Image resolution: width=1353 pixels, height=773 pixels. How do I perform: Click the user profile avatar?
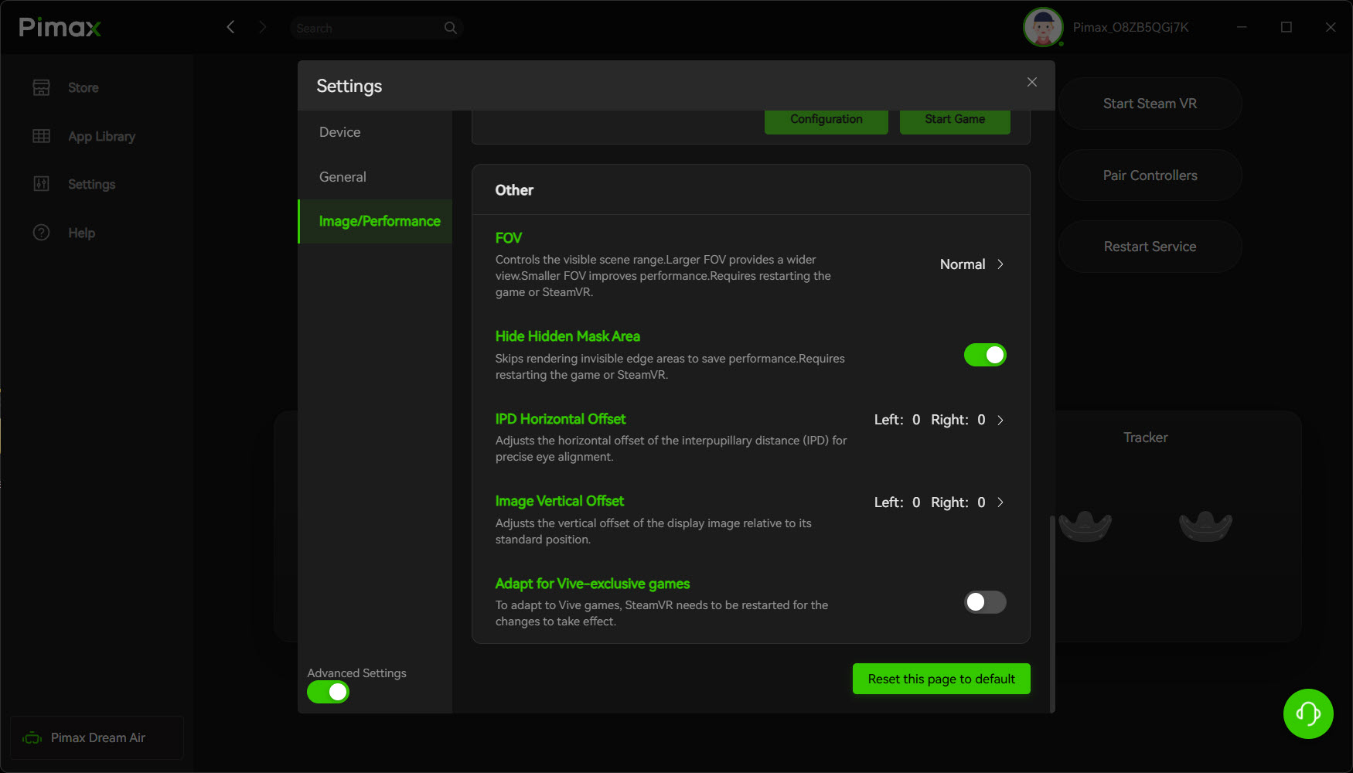click(1043, 28)
